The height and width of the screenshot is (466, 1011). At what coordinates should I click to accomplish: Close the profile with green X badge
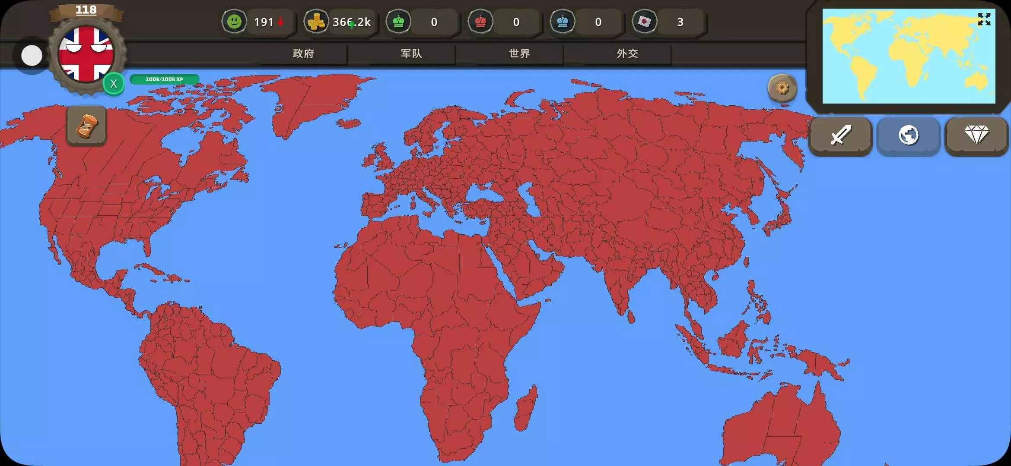(114, 84)
